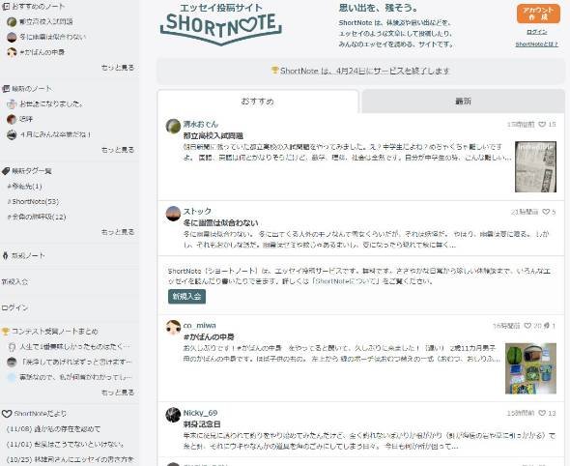Screen dimensions: 570x466
Task: Open the bag contents thumbnail on #かばんの中身 post
Action: [530, 368]
